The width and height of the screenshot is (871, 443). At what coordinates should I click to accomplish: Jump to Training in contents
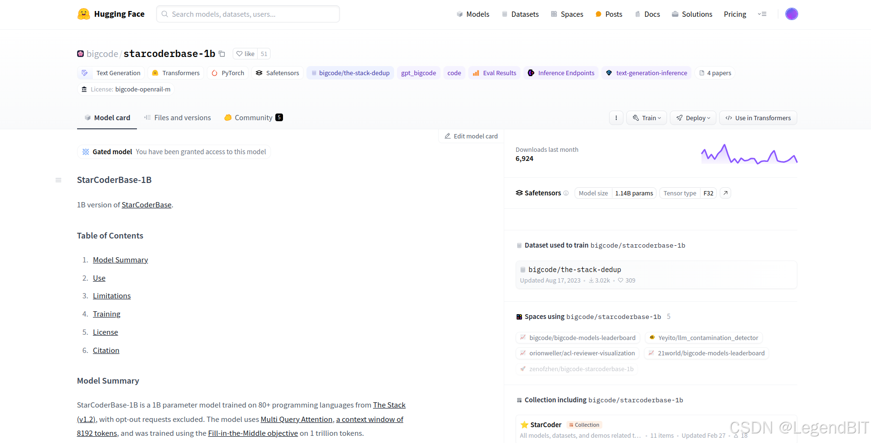(106, 314)
